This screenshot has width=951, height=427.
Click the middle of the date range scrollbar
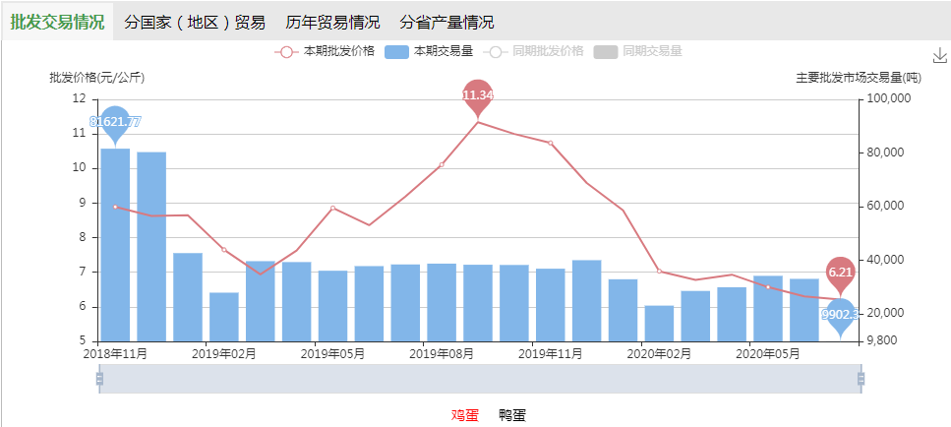point(480,379)
